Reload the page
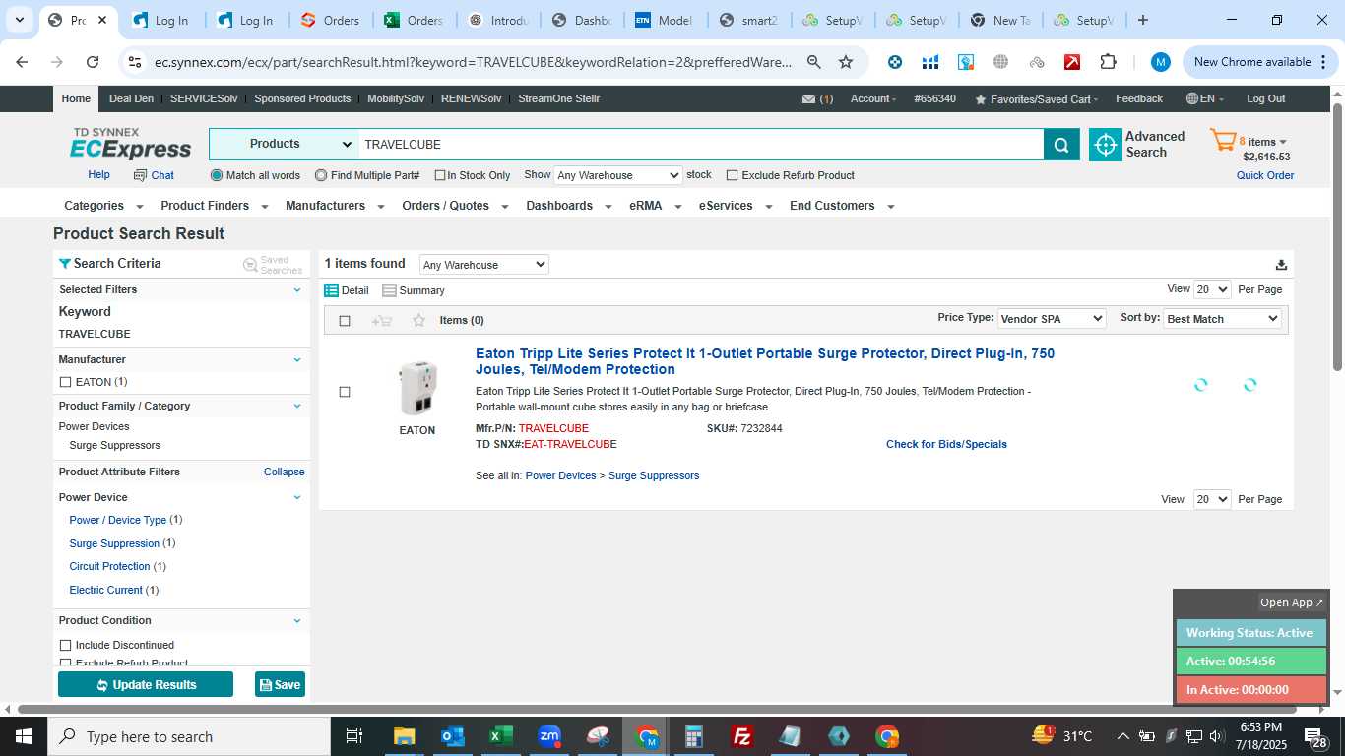Screen dimensions: 1345x756 (x=93, y=62)
